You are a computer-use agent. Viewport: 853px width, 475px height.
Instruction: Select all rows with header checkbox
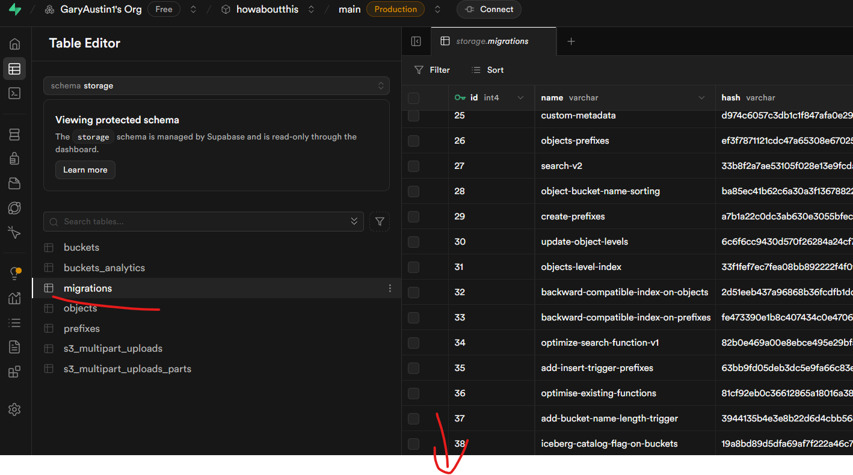point(413,98)
